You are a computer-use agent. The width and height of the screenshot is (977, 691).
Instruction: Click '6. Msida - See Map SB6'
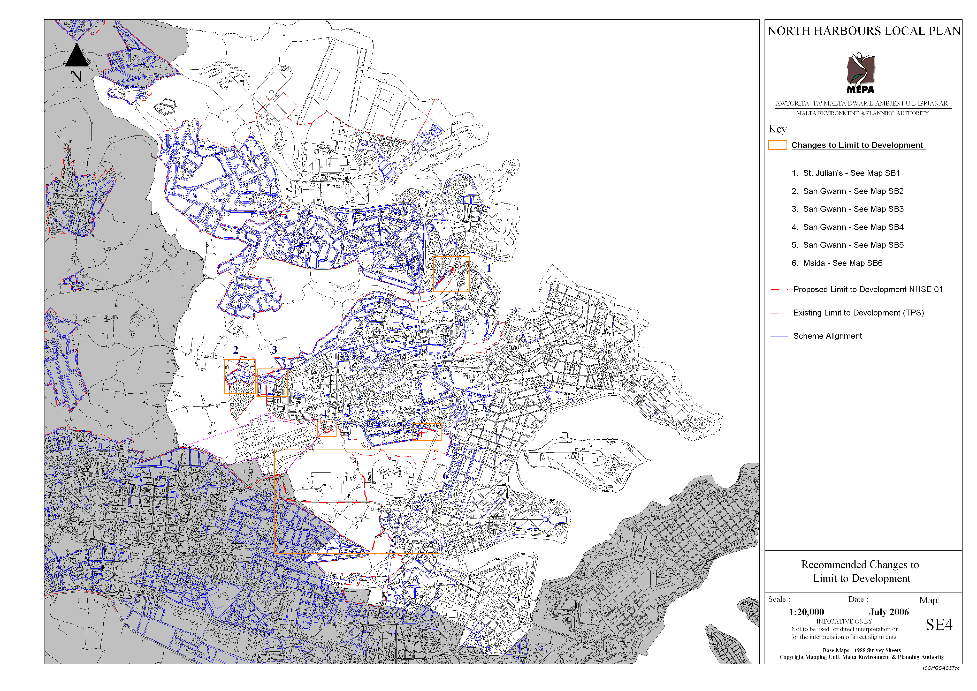(x=837, y=263)
